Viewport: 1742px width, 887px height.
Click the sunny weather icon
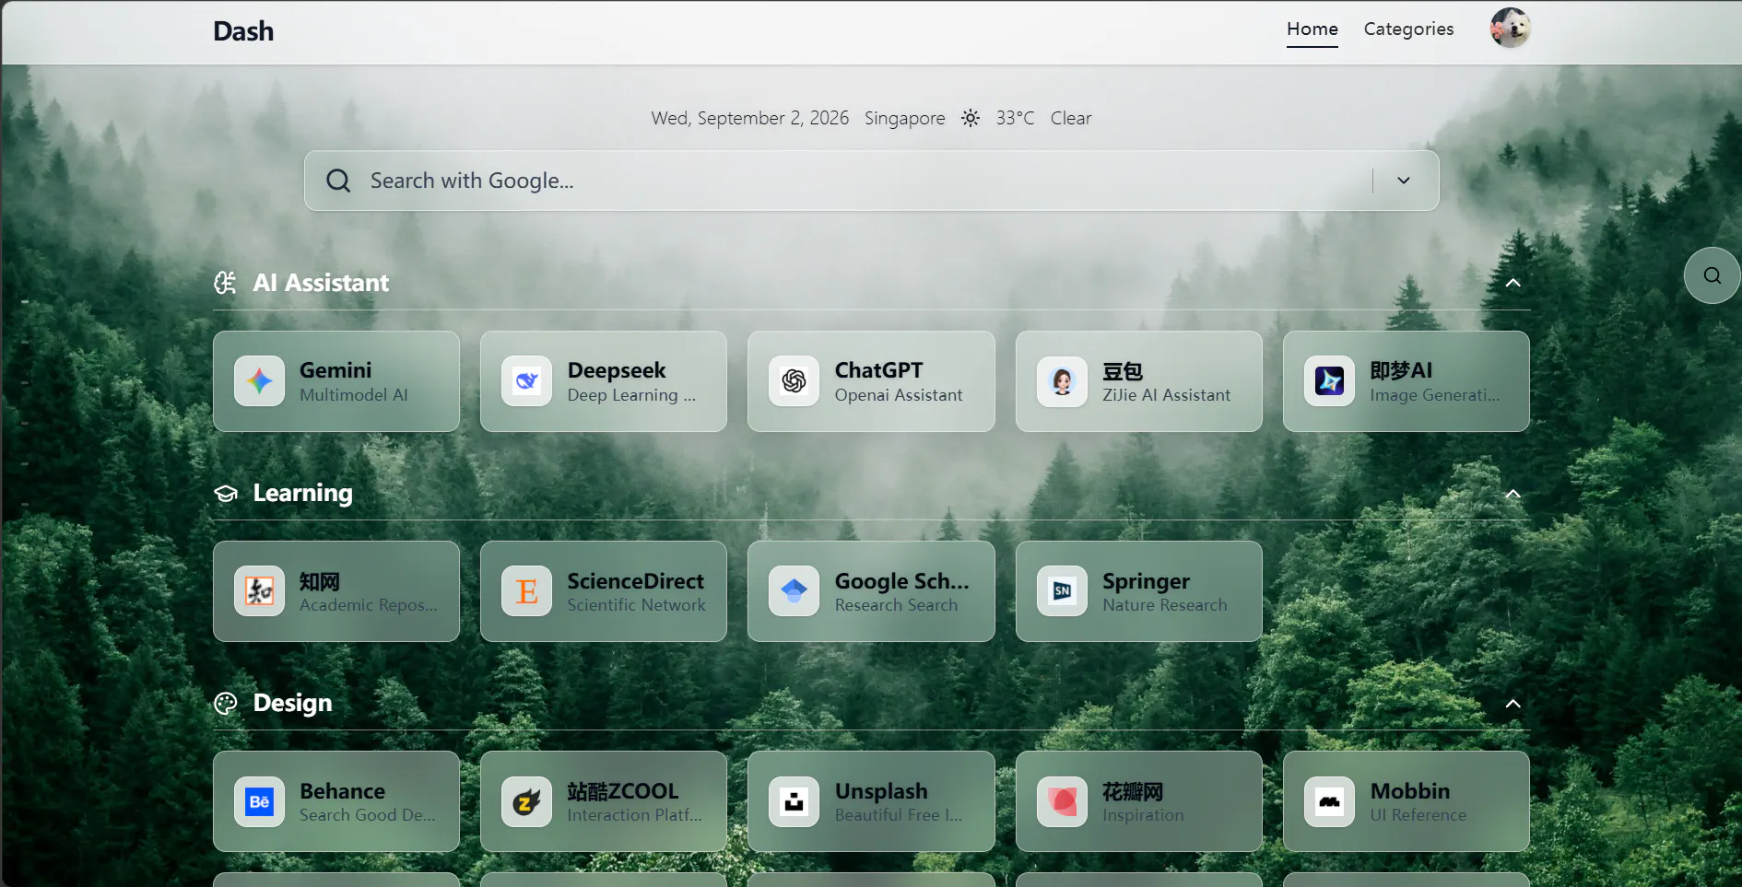click(971, 118)
